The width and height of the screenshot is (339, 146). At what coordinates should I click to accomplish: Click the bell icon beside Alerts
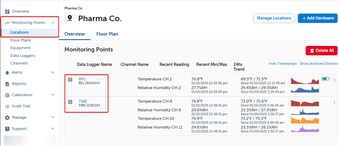[x=7, y=73]
